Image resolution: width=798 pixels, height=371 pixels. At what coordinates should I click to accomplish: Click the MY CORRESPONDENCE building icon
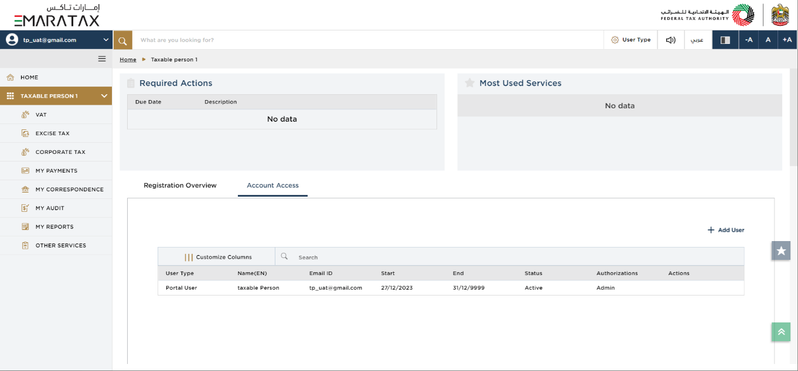click(x=25, y=190)
